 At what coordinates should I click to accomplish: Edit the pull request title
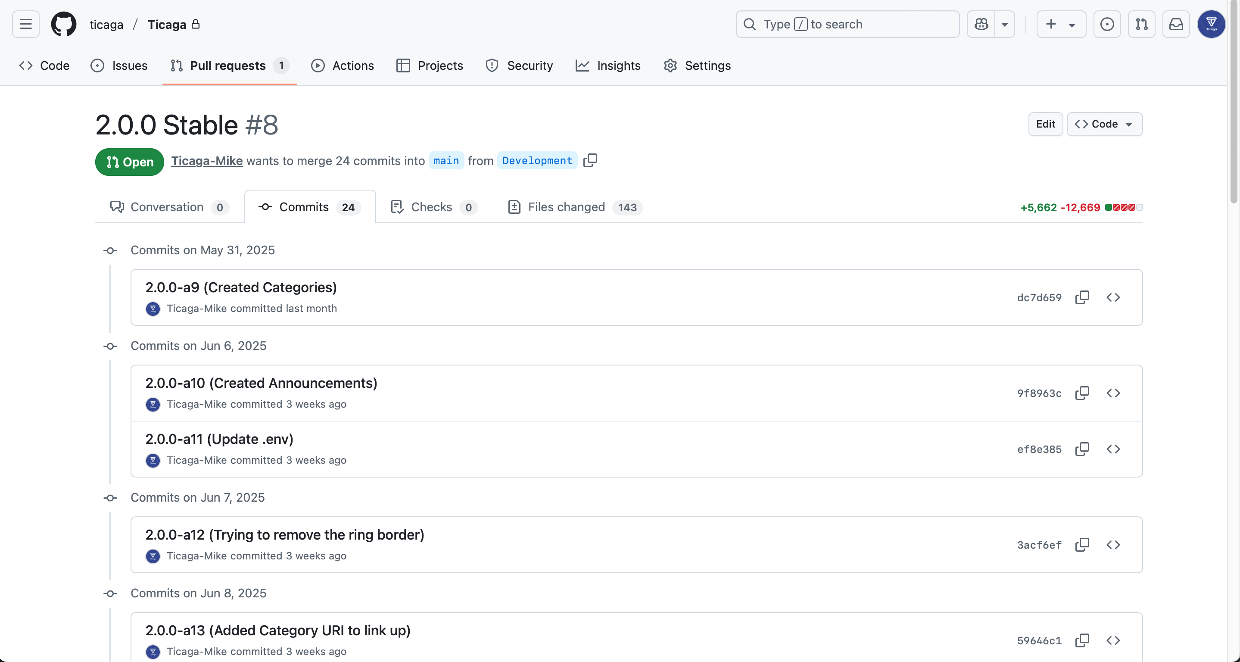1045,124
